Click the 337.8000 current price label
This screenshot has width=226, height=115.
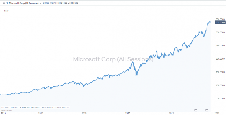click(x=220, y=22)
